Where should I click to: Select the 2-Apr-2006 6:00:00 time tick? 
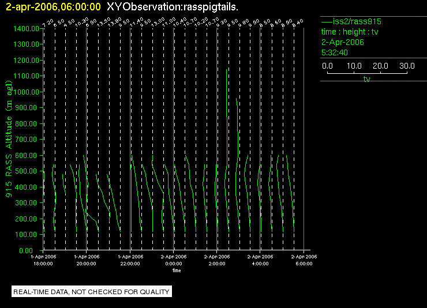[304, 260]
